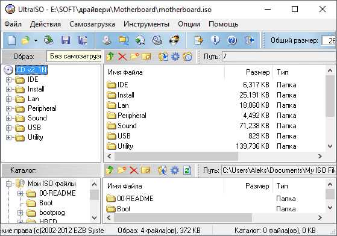Click the Set boot file icon in image toolbar
This screenshot has width=337, height=236.
(187, 57)
